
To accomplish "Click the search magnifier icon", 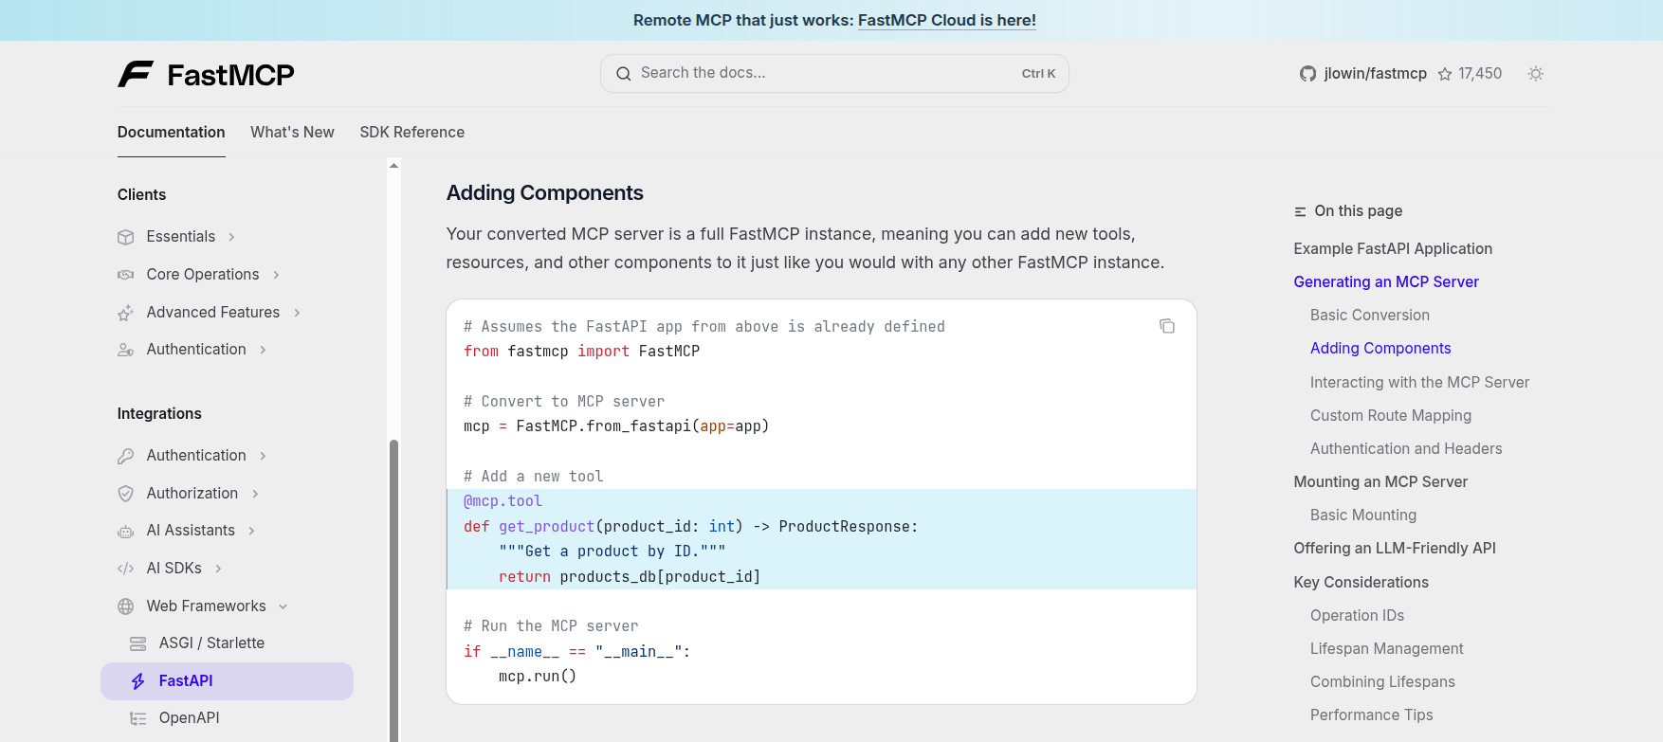I will click(624, 74).
